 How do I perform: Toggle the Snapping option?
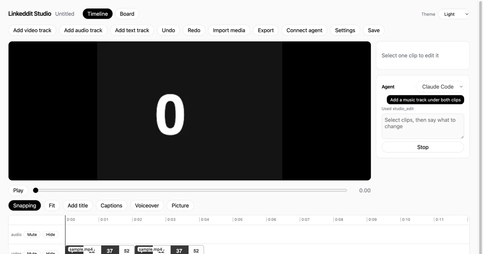25,206
